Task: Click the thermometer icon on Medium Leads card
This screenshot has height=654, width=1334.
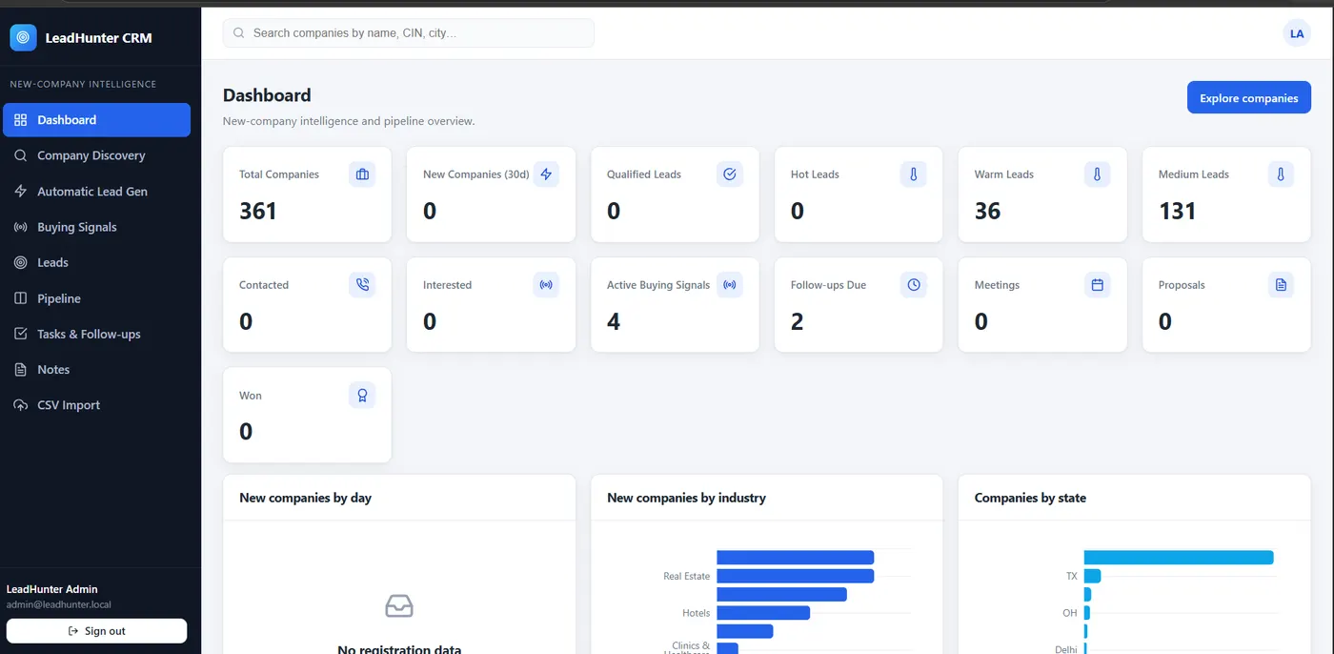Action: (1282, 174)
